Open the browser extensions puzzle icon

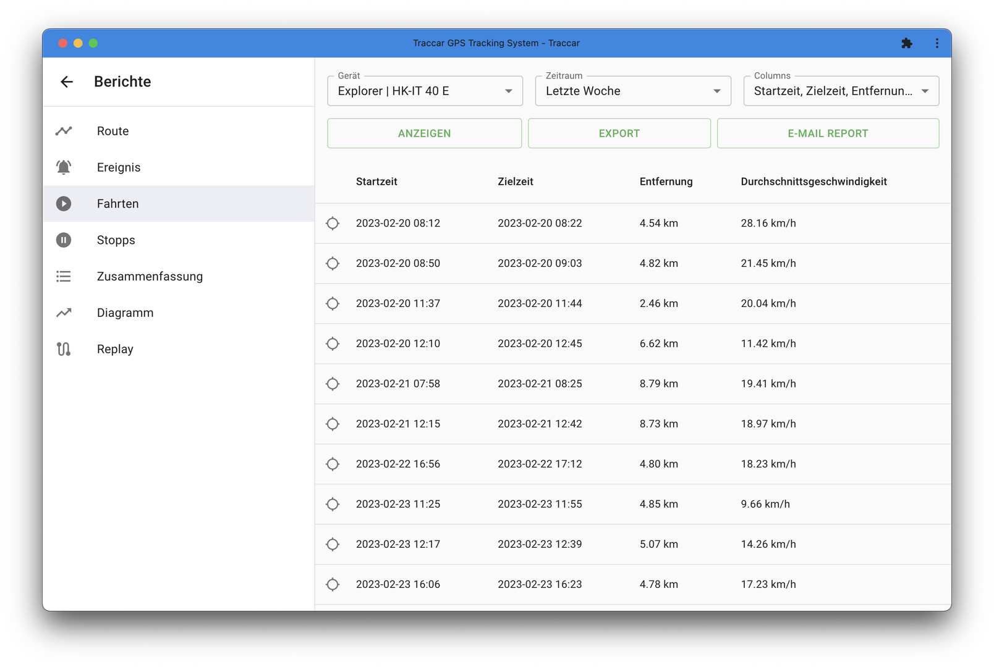tap(906, 43)
